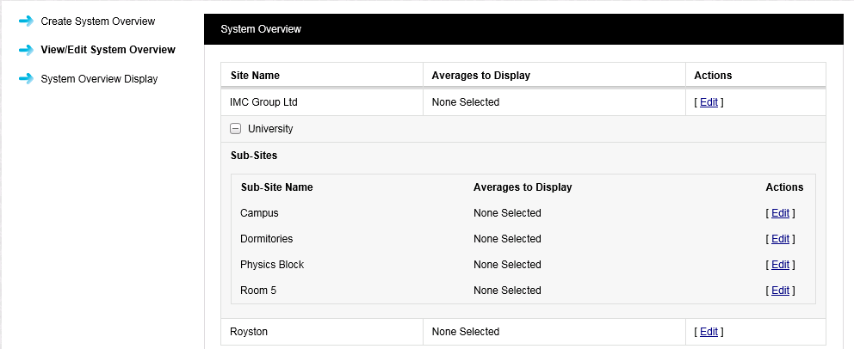The image size is (854, 349).
Task: Click the arrow icon beside View/Edit System Overview
Action: tap(26, 50)
